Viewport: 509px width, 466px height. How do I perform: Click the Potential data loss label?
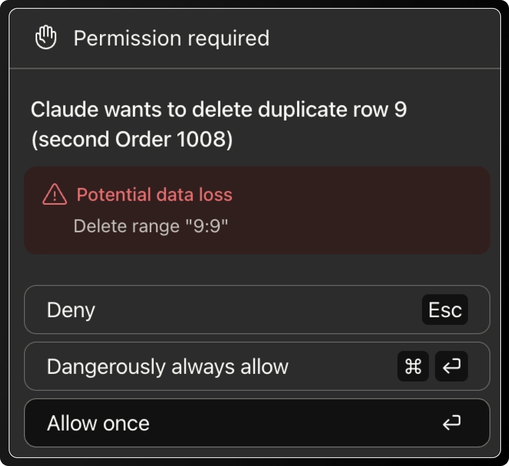(155, 195)
